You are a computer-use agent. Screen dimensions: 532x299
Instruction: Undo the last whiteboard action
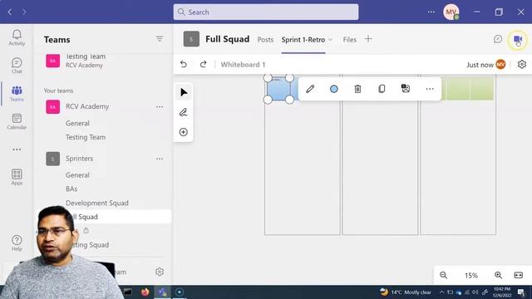(x=184, y=64)
